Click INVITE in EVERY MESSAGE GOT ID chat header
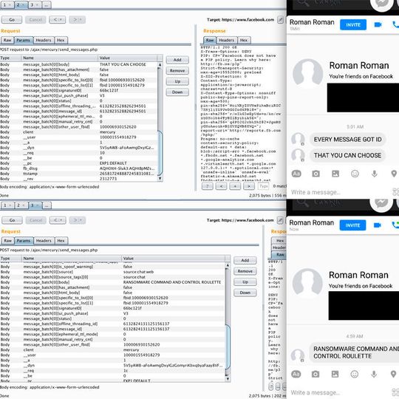Screen dimensions: 399x399 [353, 24]
